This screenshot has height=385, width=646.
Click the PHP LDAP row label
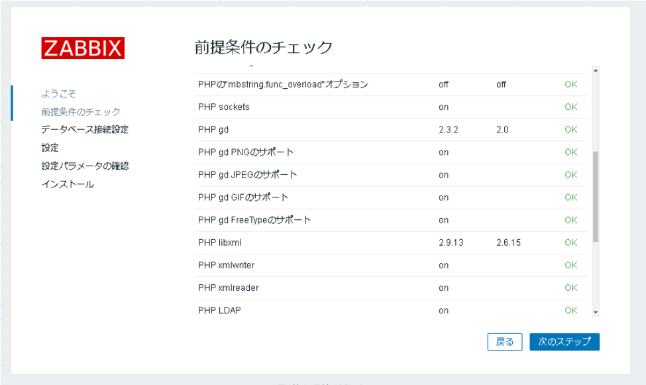click(x=219, y=310)
